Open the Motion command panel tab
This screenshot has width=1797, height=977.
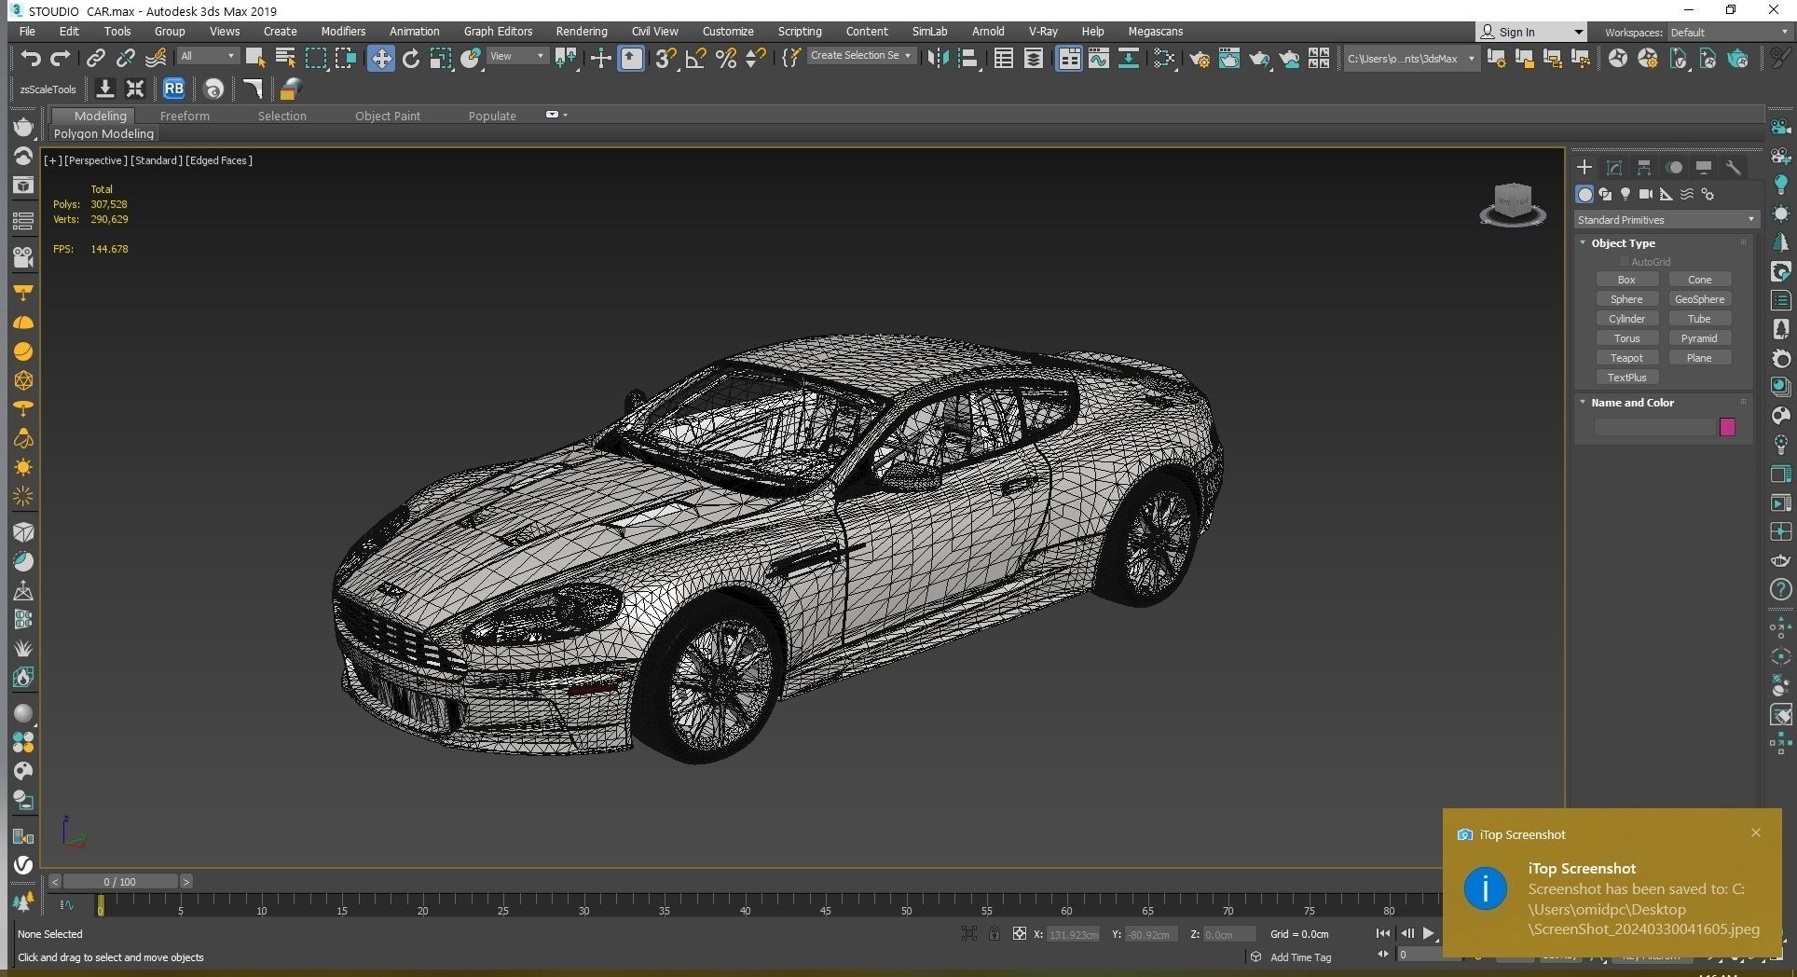click(x=1674, y=168)
